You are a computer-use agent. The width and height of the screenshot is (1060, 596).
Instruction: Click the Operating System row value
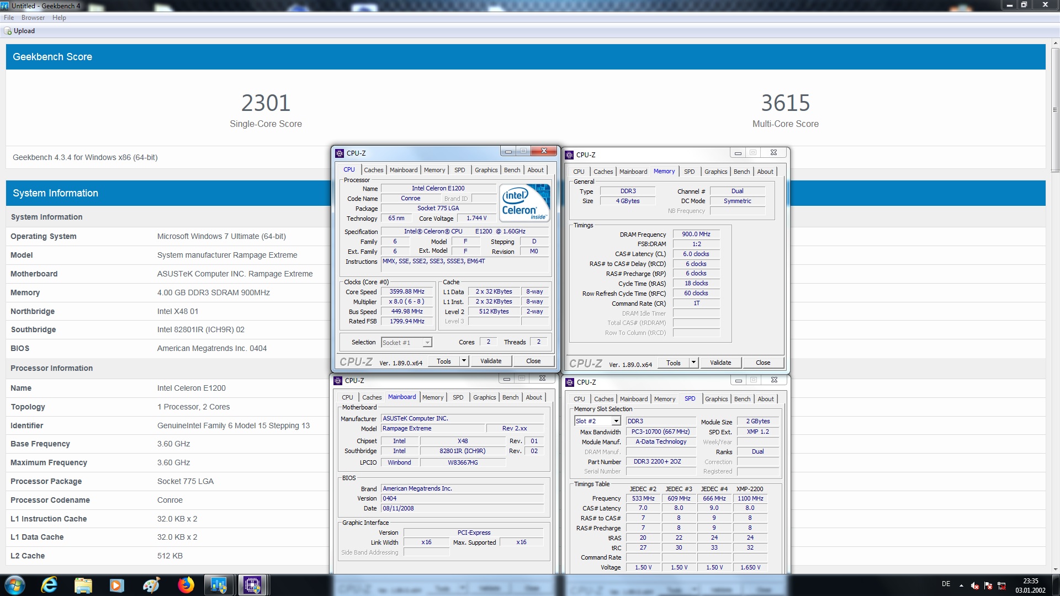(x=221, y=236)
